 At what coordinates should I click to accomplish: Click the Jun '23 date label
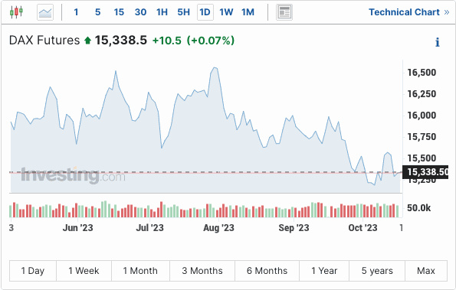(x=77, y=228)
